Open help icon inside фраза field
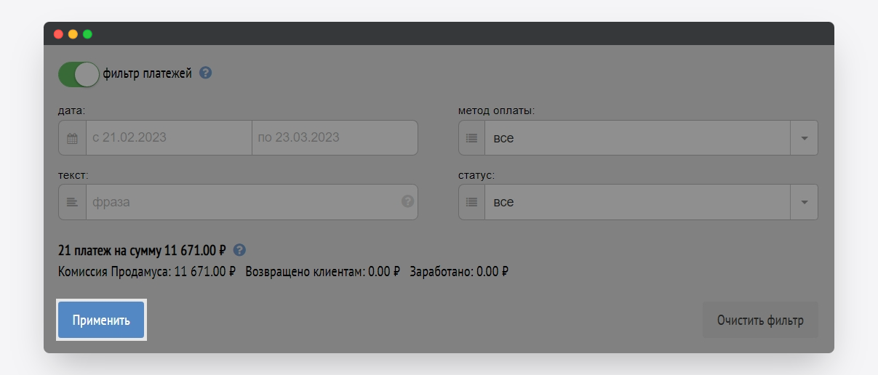This screenshot has height=375, width=878. pyautogui.click(x=408, y=201)
